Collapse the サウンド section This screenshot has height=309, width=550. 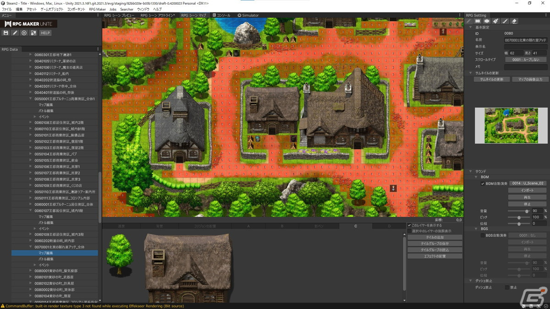click(x=470, y=171)
